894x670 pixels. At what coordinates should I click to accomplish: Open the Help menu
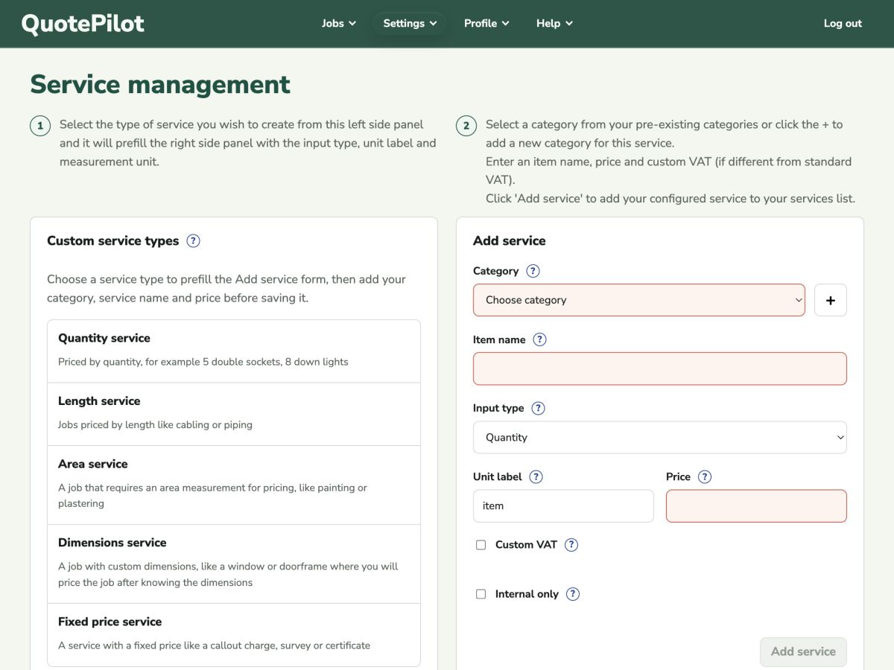click(x=554, y=23)
